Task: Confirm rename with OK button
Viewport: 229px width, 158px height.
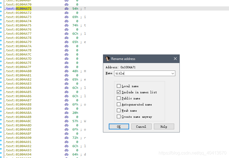Action: [x=119, y=127]
